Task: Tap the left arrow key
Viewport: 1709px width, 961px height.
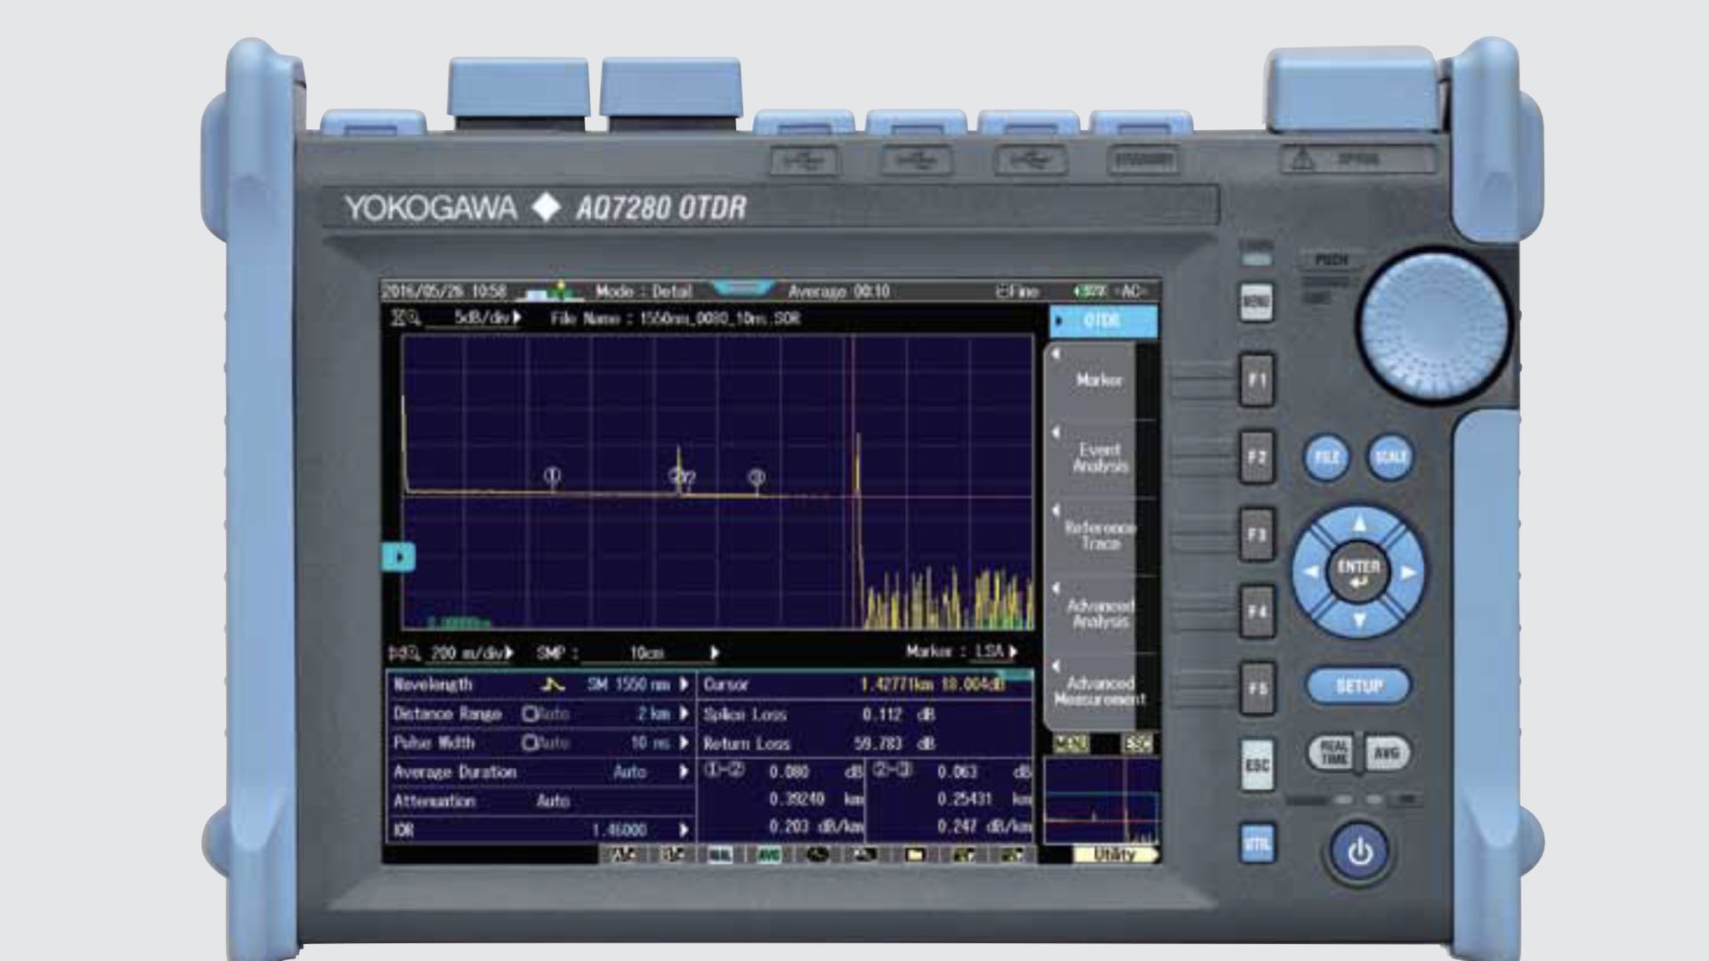Action: [1310, 572]
